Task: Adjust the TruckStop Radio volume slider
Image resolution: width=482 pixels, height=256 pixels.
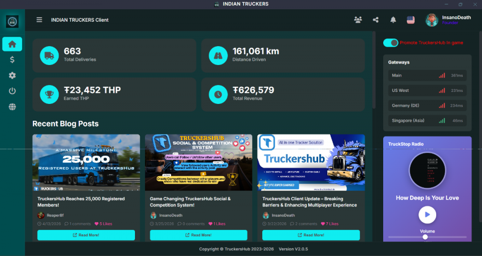Action: coord(427,237)
